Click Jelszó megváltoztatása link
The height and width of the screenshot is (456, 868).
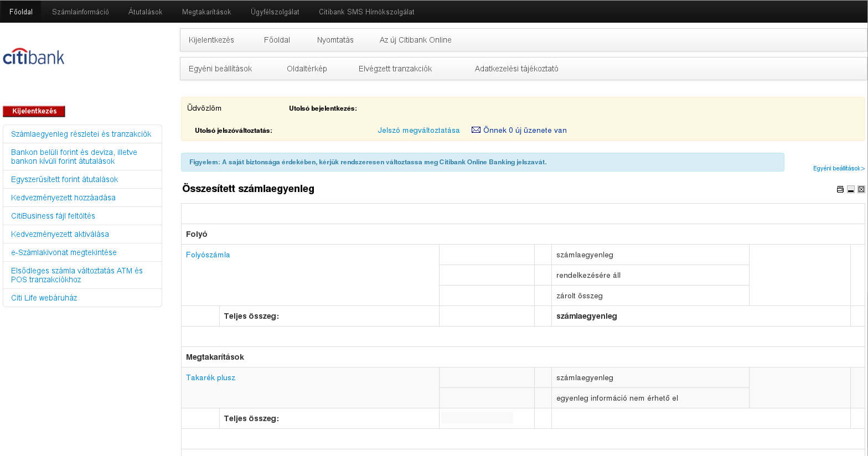(418, 131)
